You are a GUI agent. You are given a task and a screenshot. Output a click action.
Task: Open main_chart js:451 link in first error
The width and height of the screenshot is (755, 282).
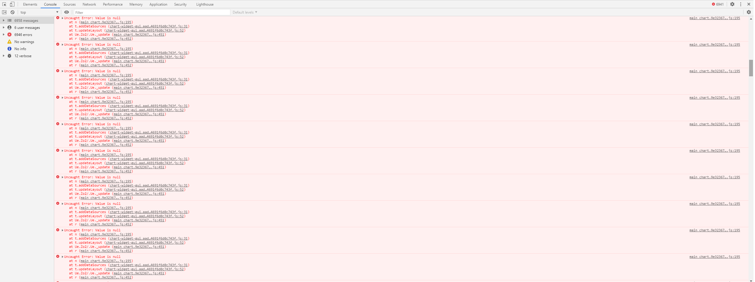pos(139,34)
